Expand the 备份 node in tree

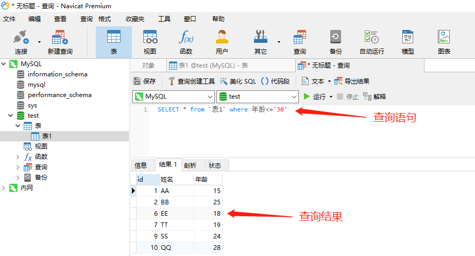coord(18,178)
